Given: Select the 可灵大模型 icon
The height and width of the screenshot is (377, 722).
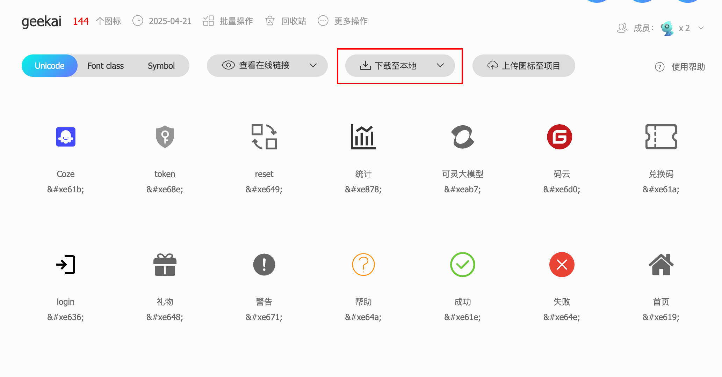Looking at the screenshot, I should [462, 137].
